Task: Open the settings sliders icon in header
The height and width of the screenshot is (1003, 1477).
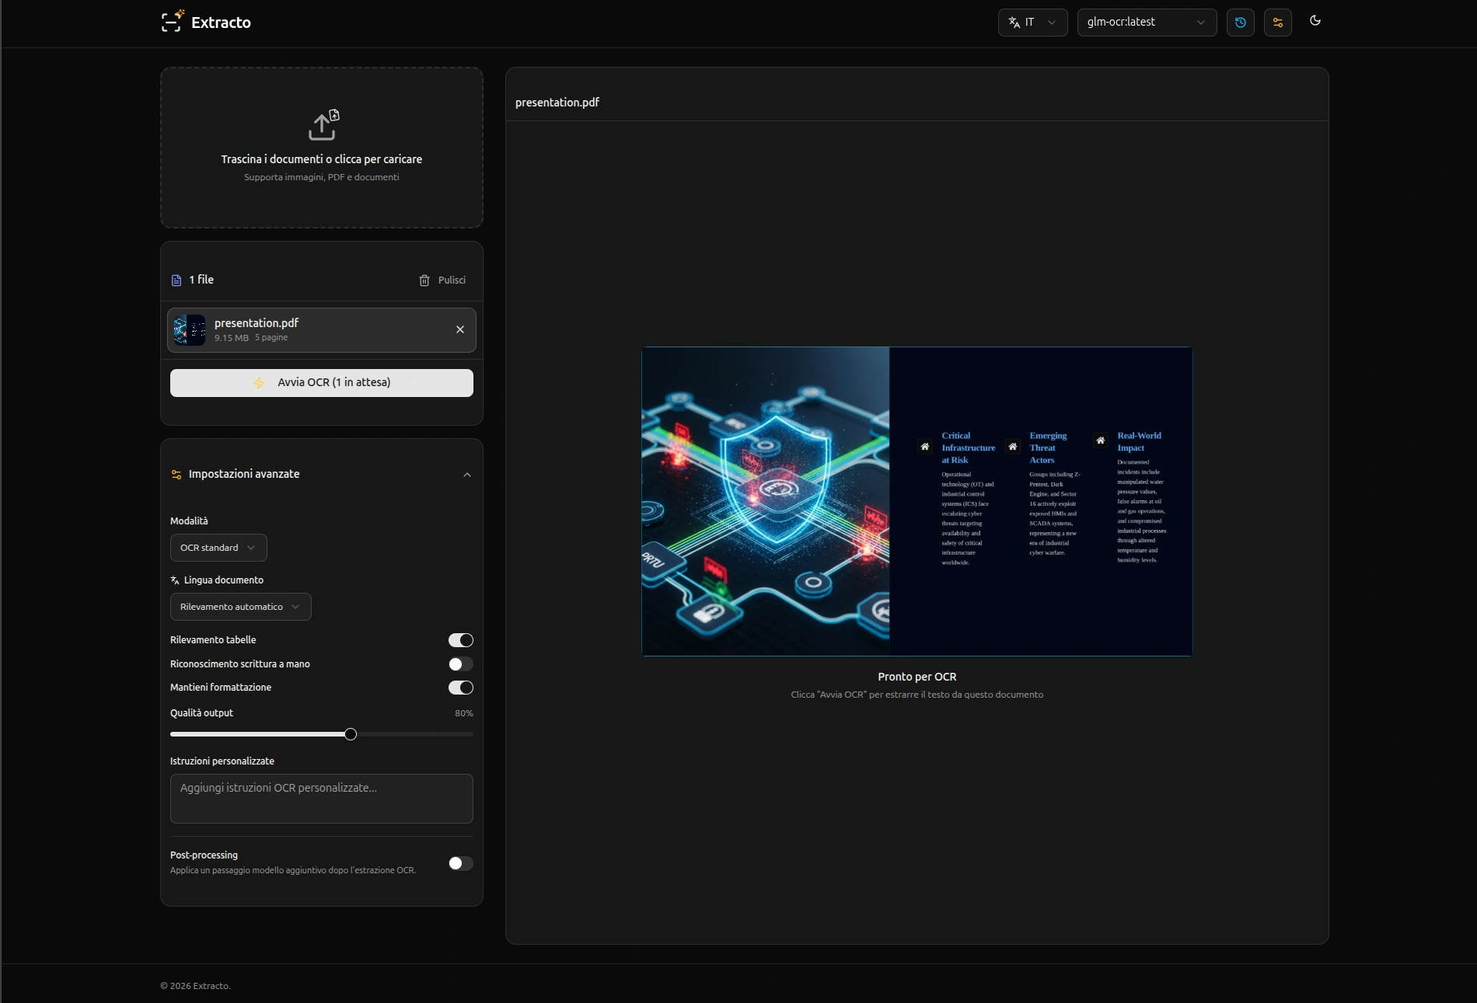Action: (1277, 23)
